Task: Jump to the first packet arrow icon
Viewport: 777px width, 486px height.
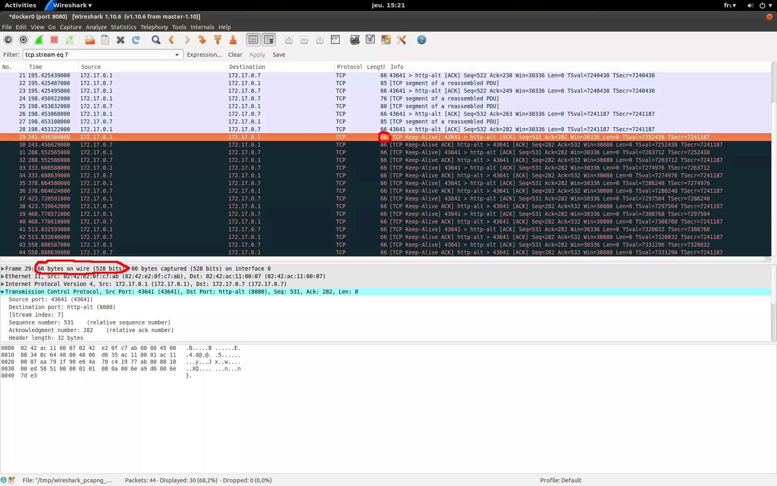Action: pos(218,40)
